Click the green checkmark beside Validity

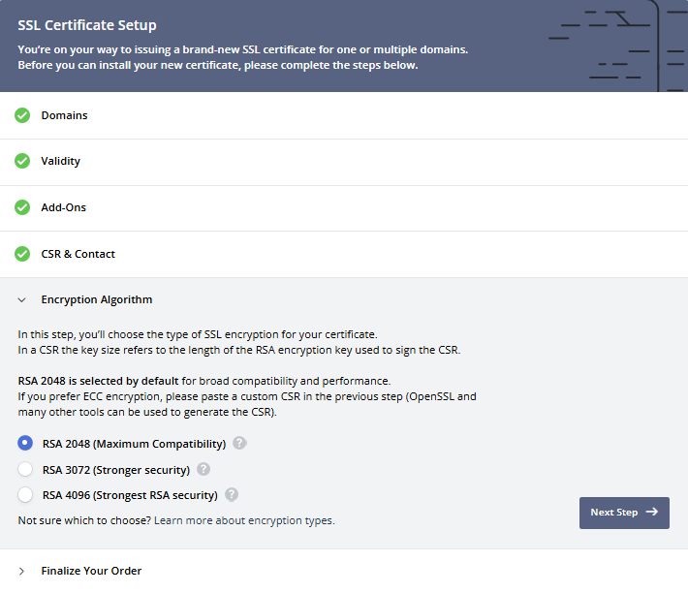coord(22,162)
